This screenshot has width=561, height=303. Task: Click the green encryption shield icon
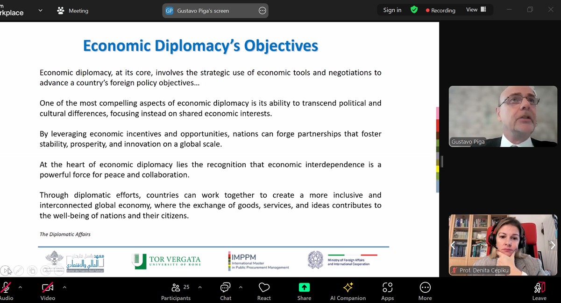pos(414,10)
